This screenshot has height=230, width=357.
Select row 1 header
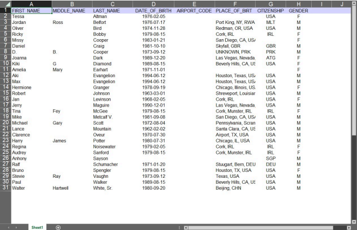tap(5, 10)
